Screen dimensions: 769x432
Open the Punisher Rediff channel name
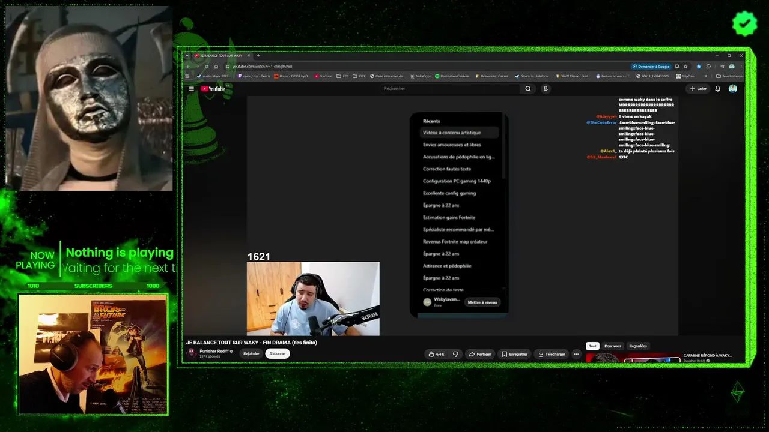pos(214,351)
